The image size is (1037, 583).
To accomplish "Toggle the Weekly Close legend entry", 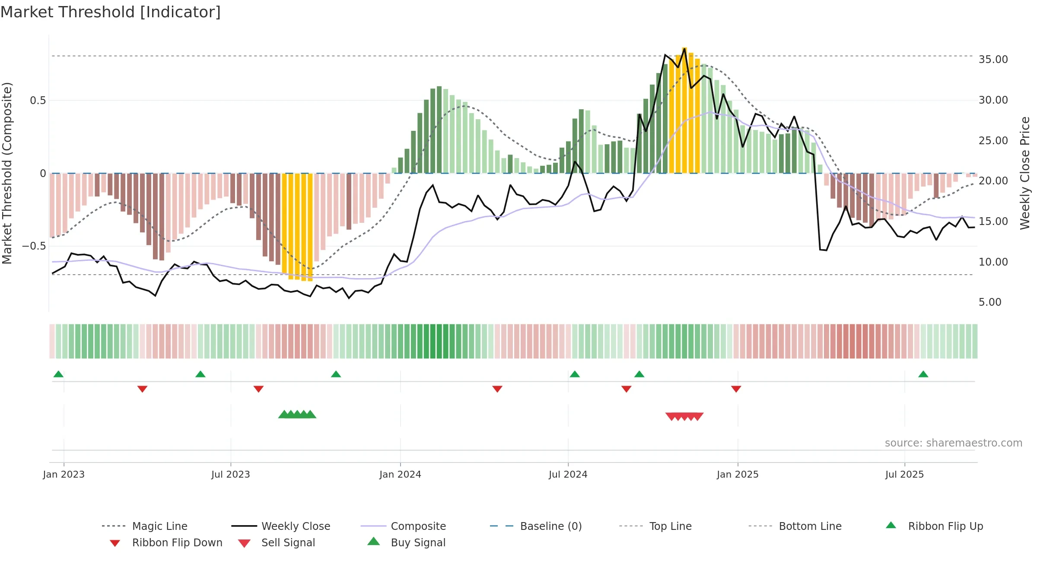I will [280, 526].
